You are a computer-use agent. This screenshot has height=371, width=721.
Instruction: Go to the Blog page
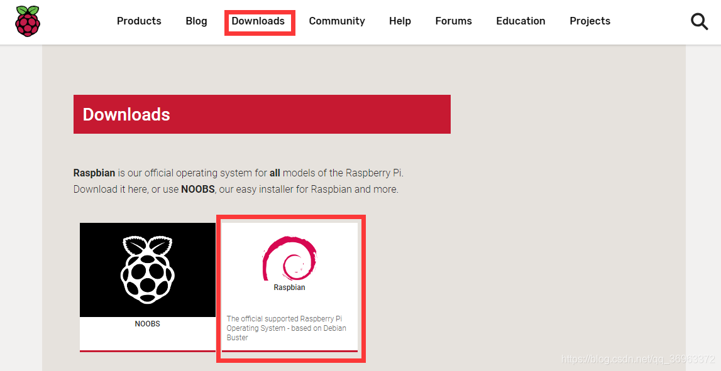(196, 21)
